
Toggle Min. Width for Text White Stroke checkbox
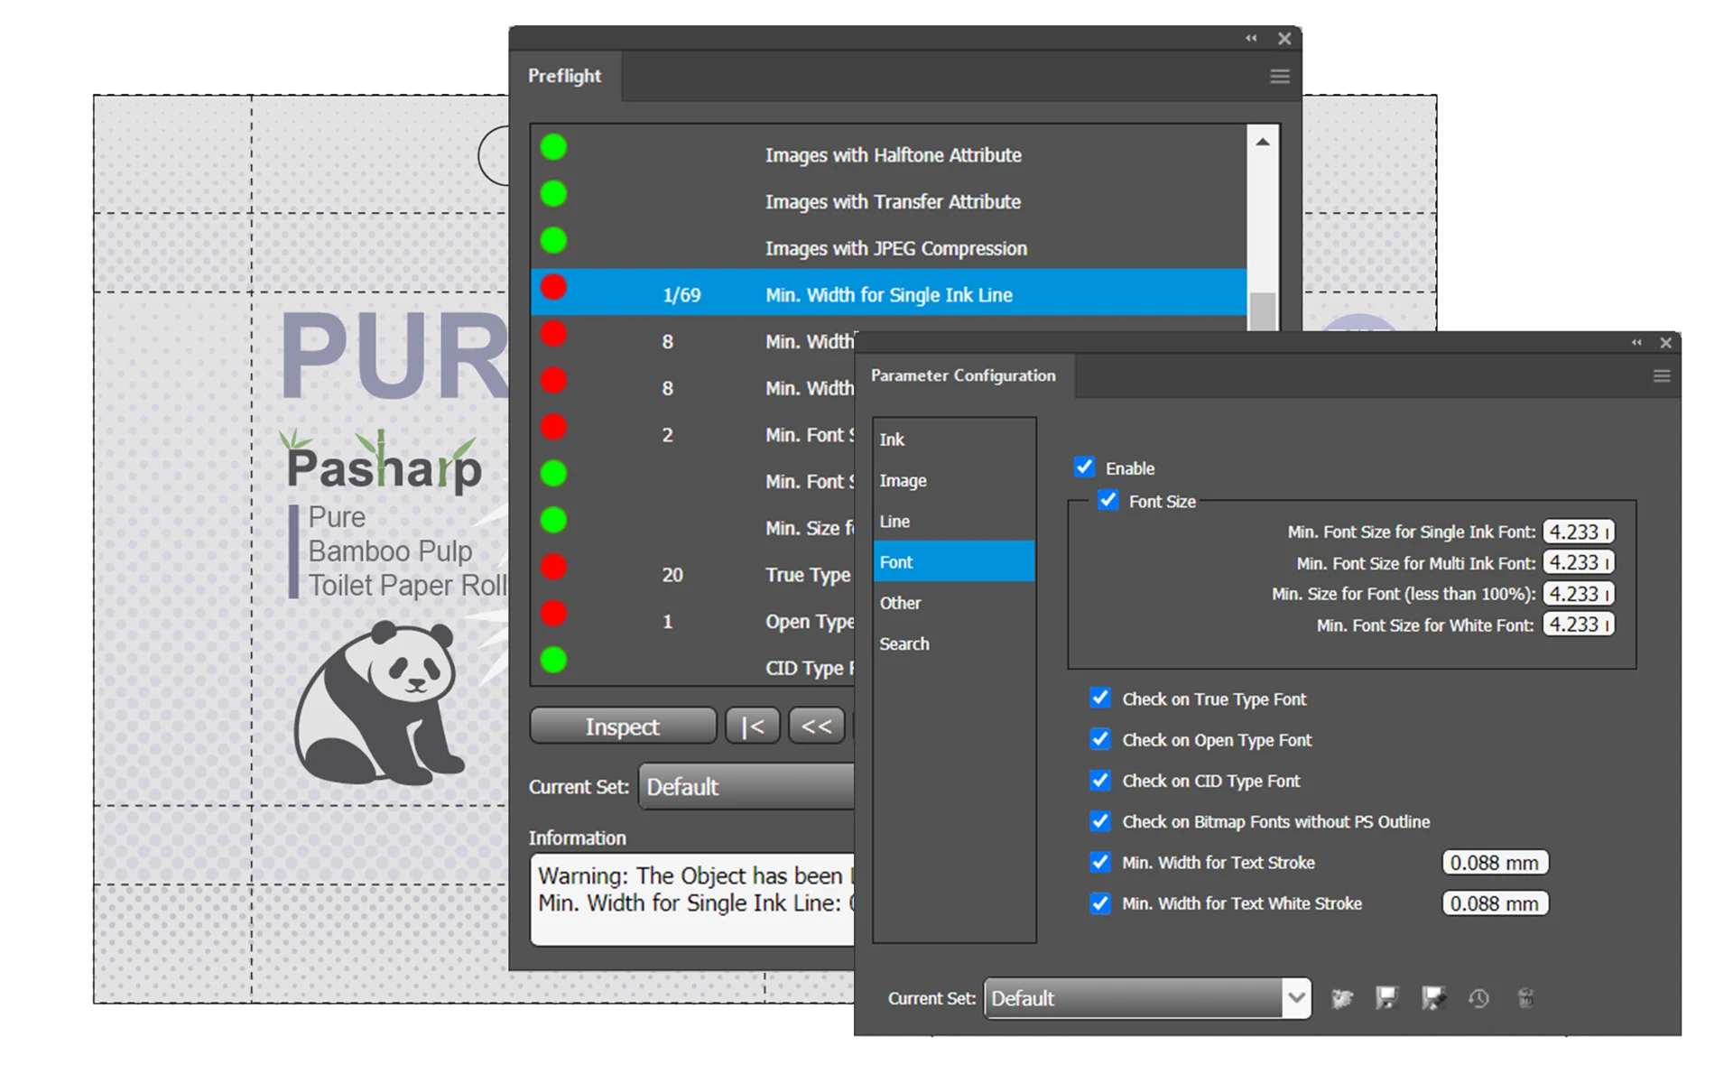click(x=1100, y=903)
